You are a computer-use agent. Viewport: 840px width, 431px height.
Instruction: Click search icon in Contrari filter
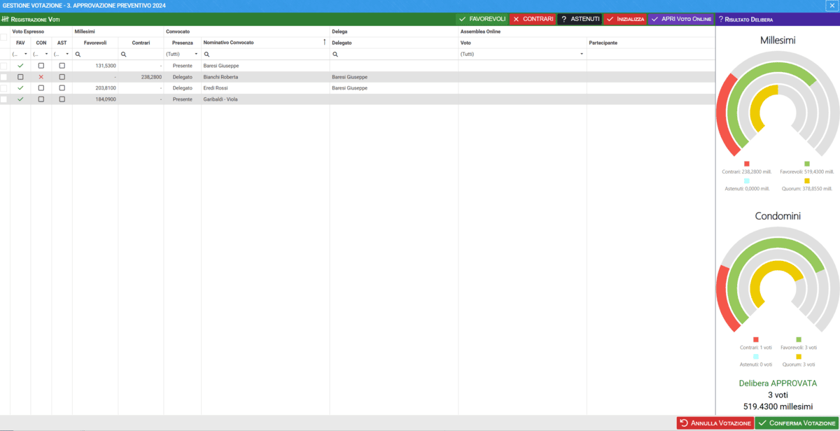(x=124, y=55)
